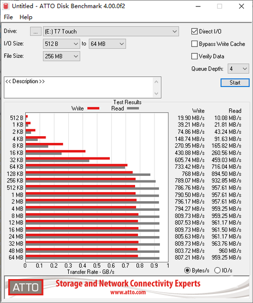Click the red Write legend swatch
This screenshot has height=303, width=253.
coord(93,108)
